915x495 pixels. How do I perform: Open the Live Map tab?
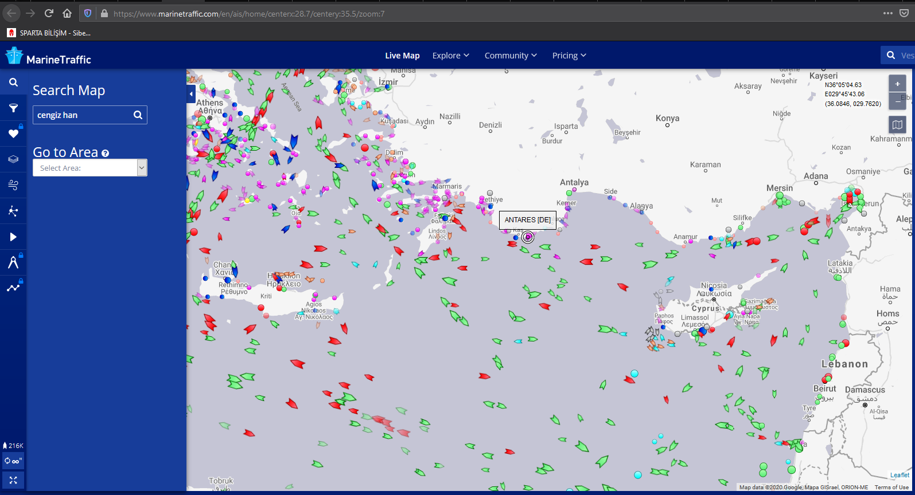coord(402,56)
